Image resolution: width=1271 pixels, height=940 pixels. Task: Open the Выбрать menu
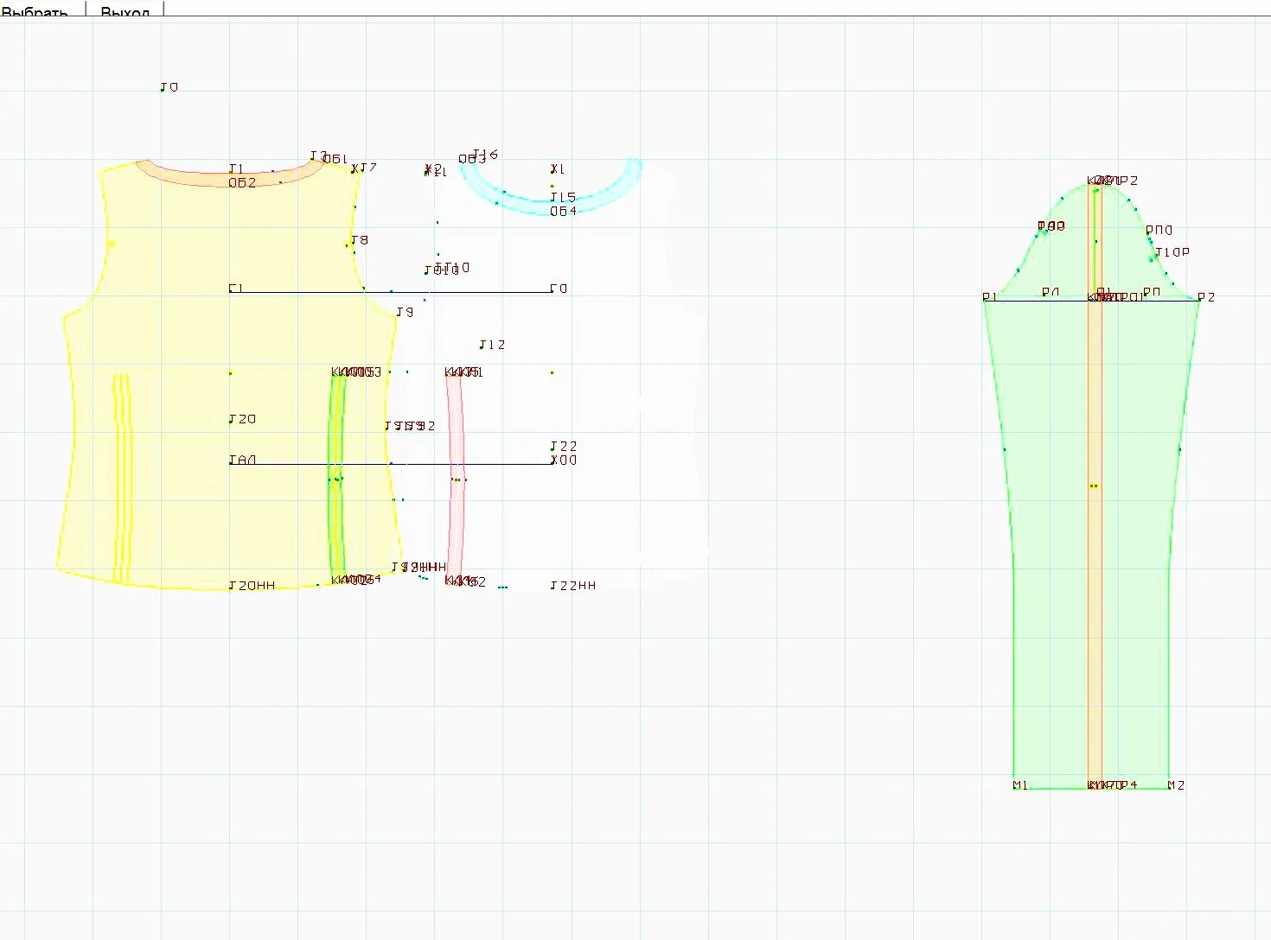click(x=35, y=10)
